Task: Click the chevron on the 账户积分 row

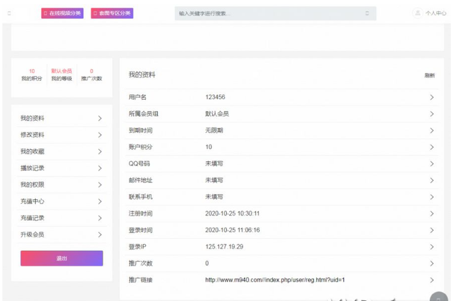Action: click(x=432, y=147)
